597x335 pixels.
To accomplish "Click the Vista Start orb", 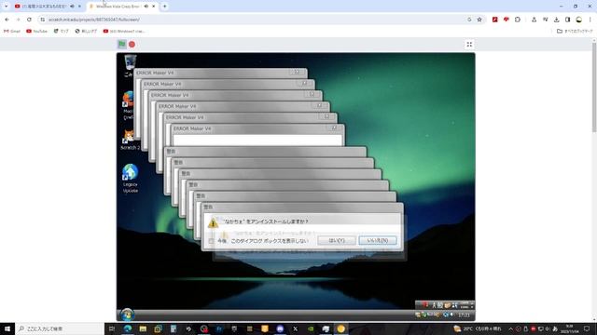I will tap(127, 315).
